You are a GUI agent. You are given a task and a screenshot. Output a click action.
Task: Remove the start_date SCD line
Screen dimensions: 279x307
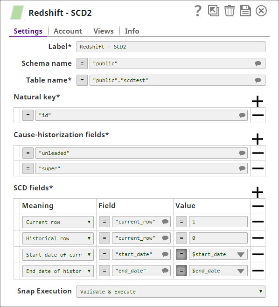coord(258,254)
